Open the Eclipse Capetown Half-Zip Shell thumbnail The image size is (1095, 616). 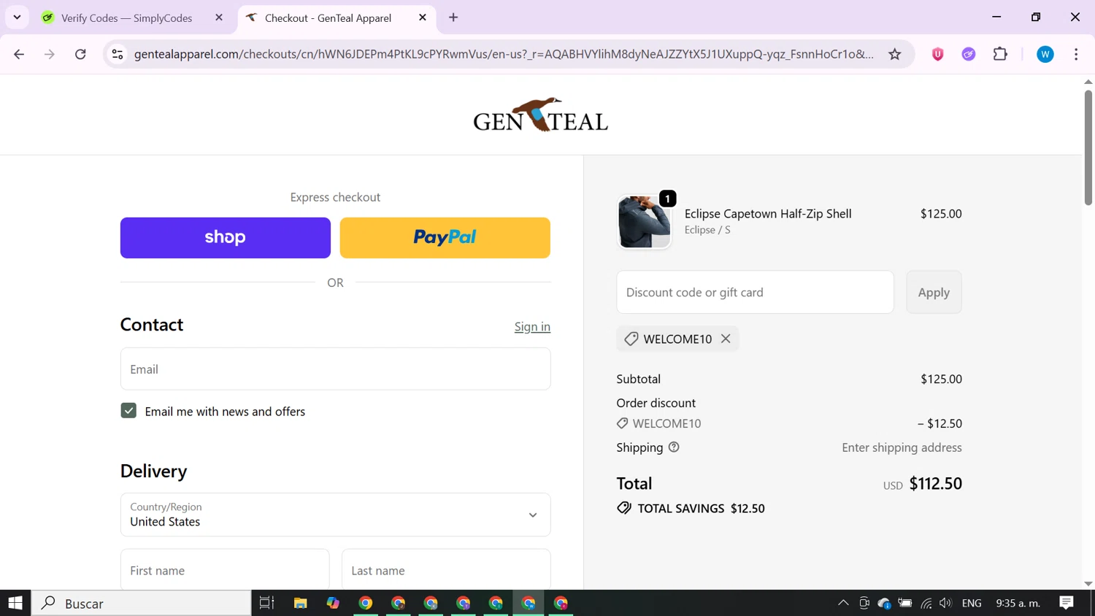(644, 222)
